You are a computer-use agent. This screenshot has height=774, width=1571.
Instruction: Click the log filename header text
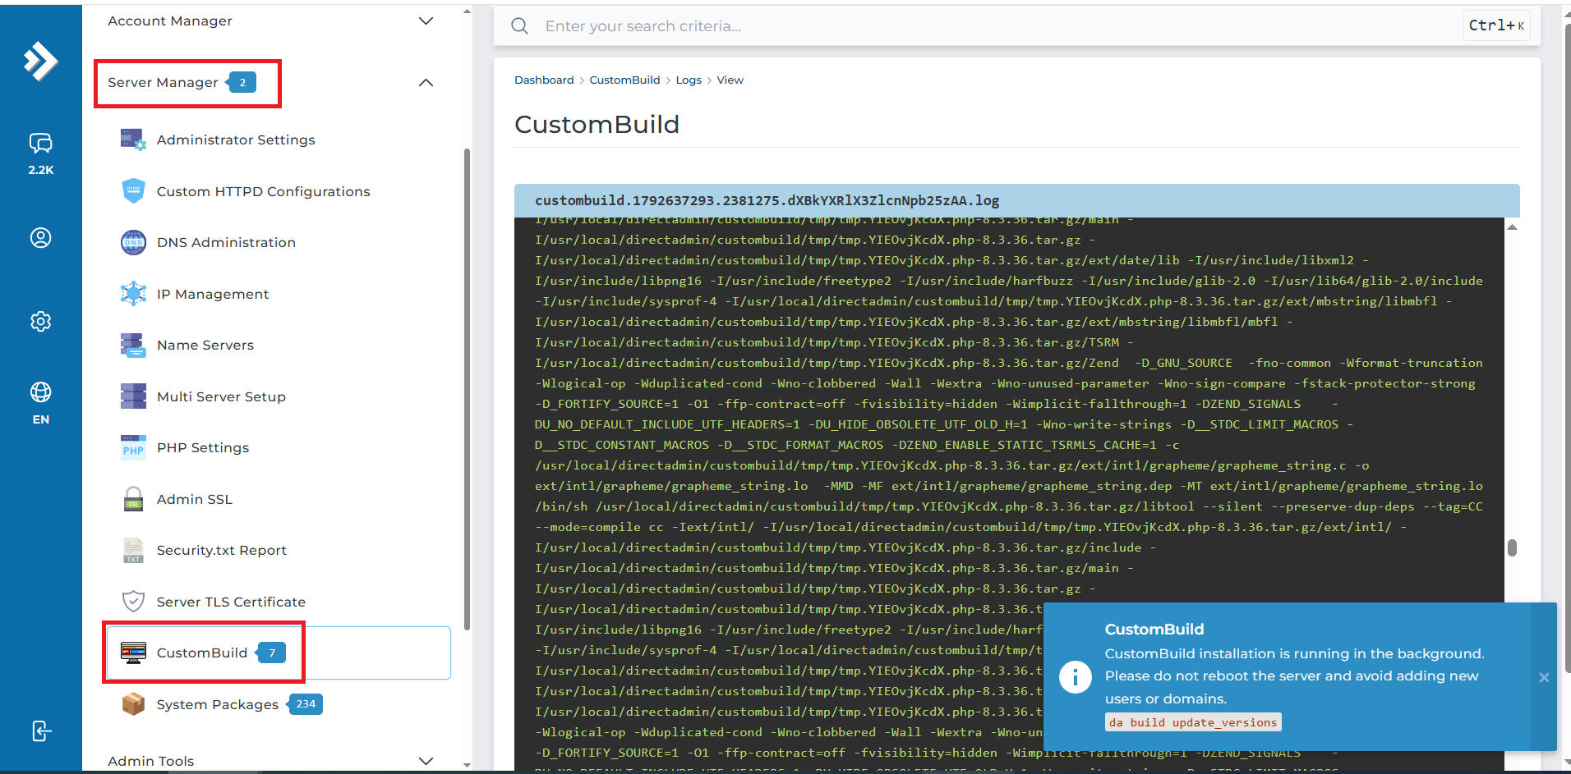point(767,200)
